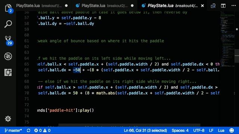This screenshot has height=134, width=239.
Task: Click the feedback smiley icon
Action: click(x=232, y=131)
